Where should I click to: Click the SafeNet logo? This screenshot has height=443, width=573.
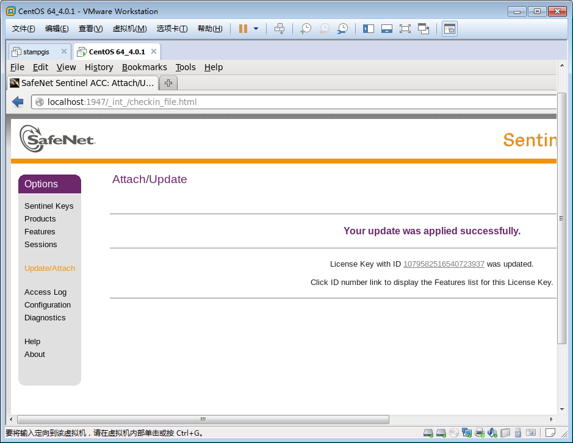point(57,139)
